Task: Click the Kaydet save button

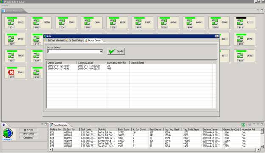Action: 116,51
